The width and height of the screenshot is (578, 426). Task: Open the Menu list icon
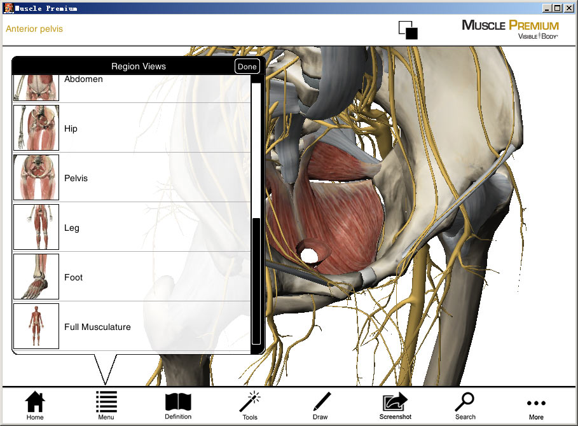[x=106, y=406]
